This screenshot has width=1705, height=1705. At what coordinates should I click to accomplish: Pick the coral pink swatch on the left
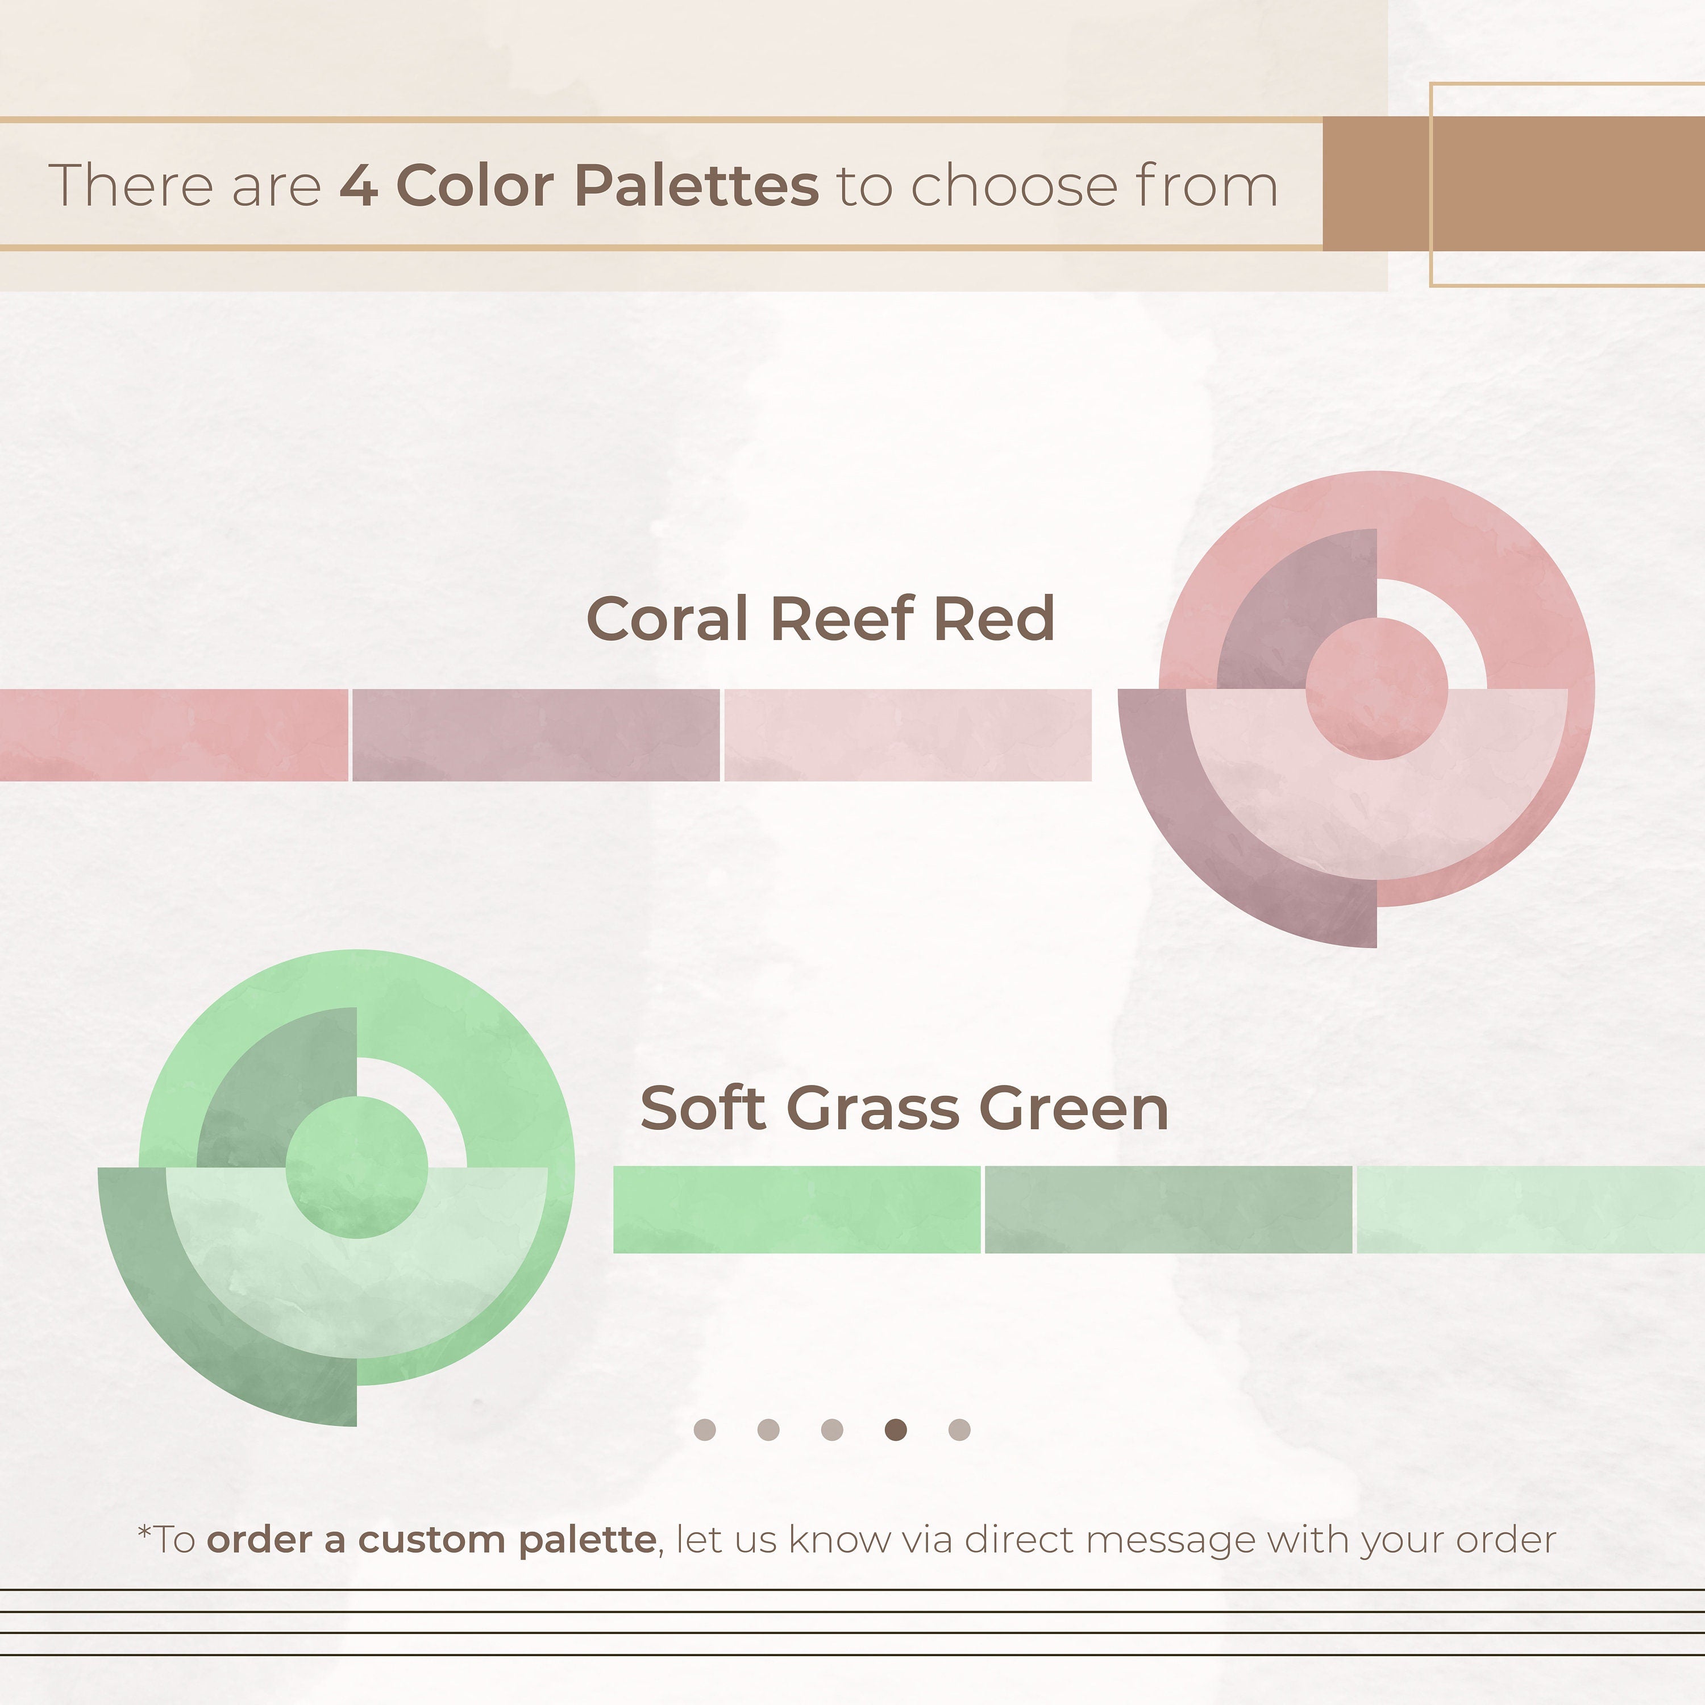173,735
